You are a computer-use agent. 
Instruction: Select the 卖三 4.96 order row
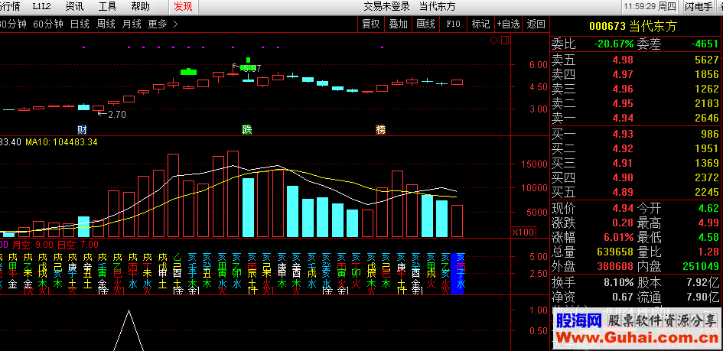coord(636,89)
